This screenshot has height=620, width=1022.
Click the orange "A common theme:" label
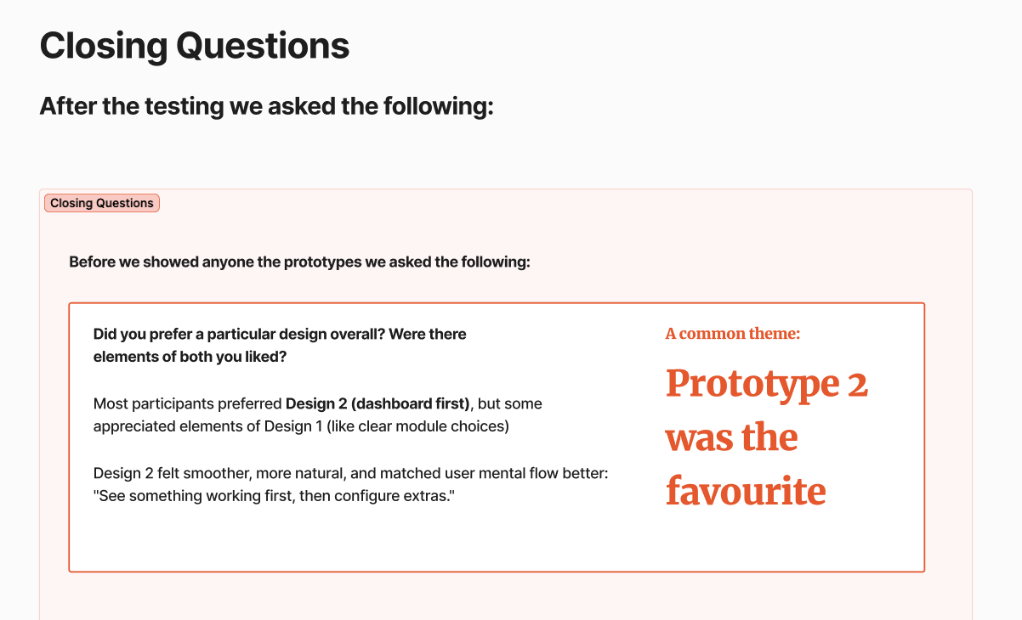(x=732, y=334)
